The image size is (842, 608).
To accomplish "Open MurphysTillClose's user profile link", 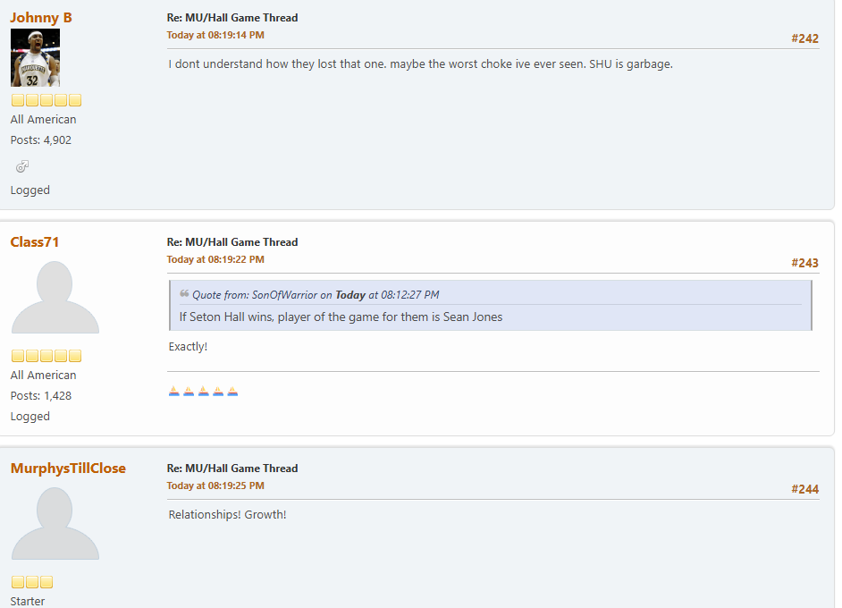I will coord(68,468).
